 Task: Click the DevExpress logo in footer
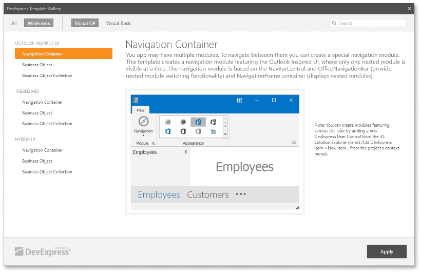43,251
